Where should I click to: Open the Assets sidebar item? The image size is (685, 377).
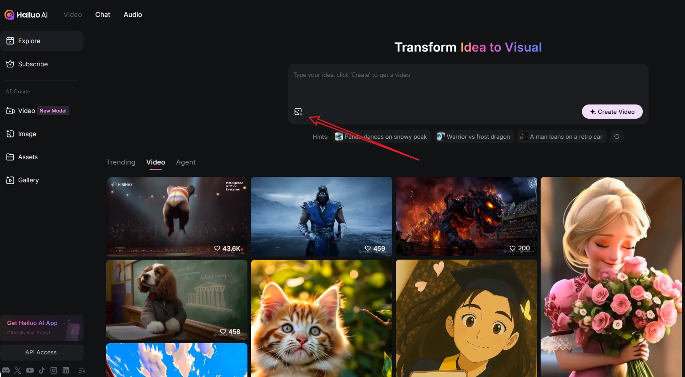[x=42, y=157]
